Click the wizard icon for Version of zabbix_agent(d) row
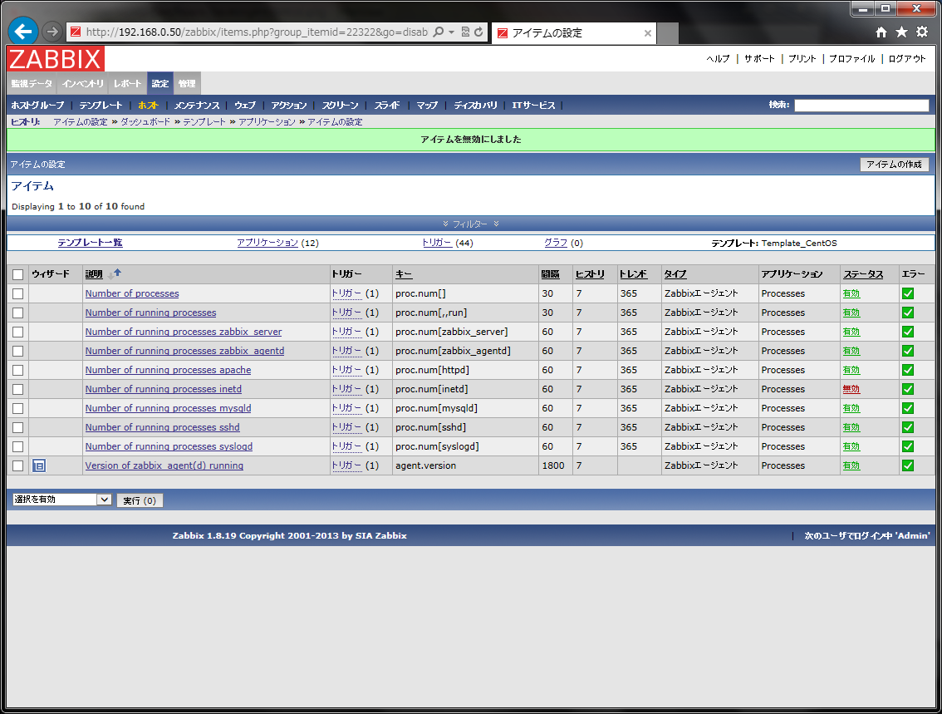 click(x=39, y=465)
